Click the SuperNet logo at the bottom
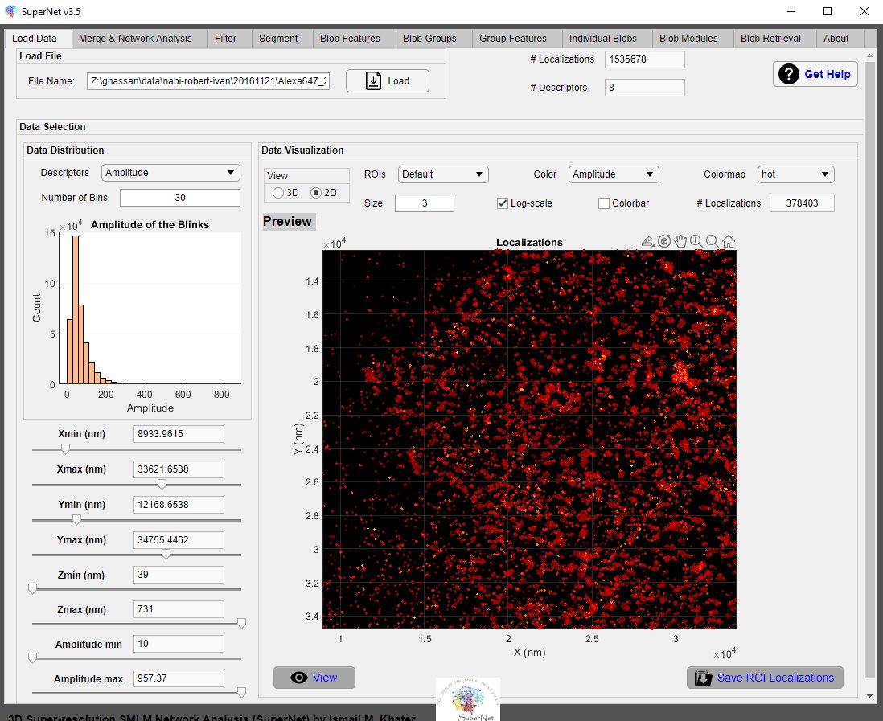Screen dimensions: 883x721 468,699
